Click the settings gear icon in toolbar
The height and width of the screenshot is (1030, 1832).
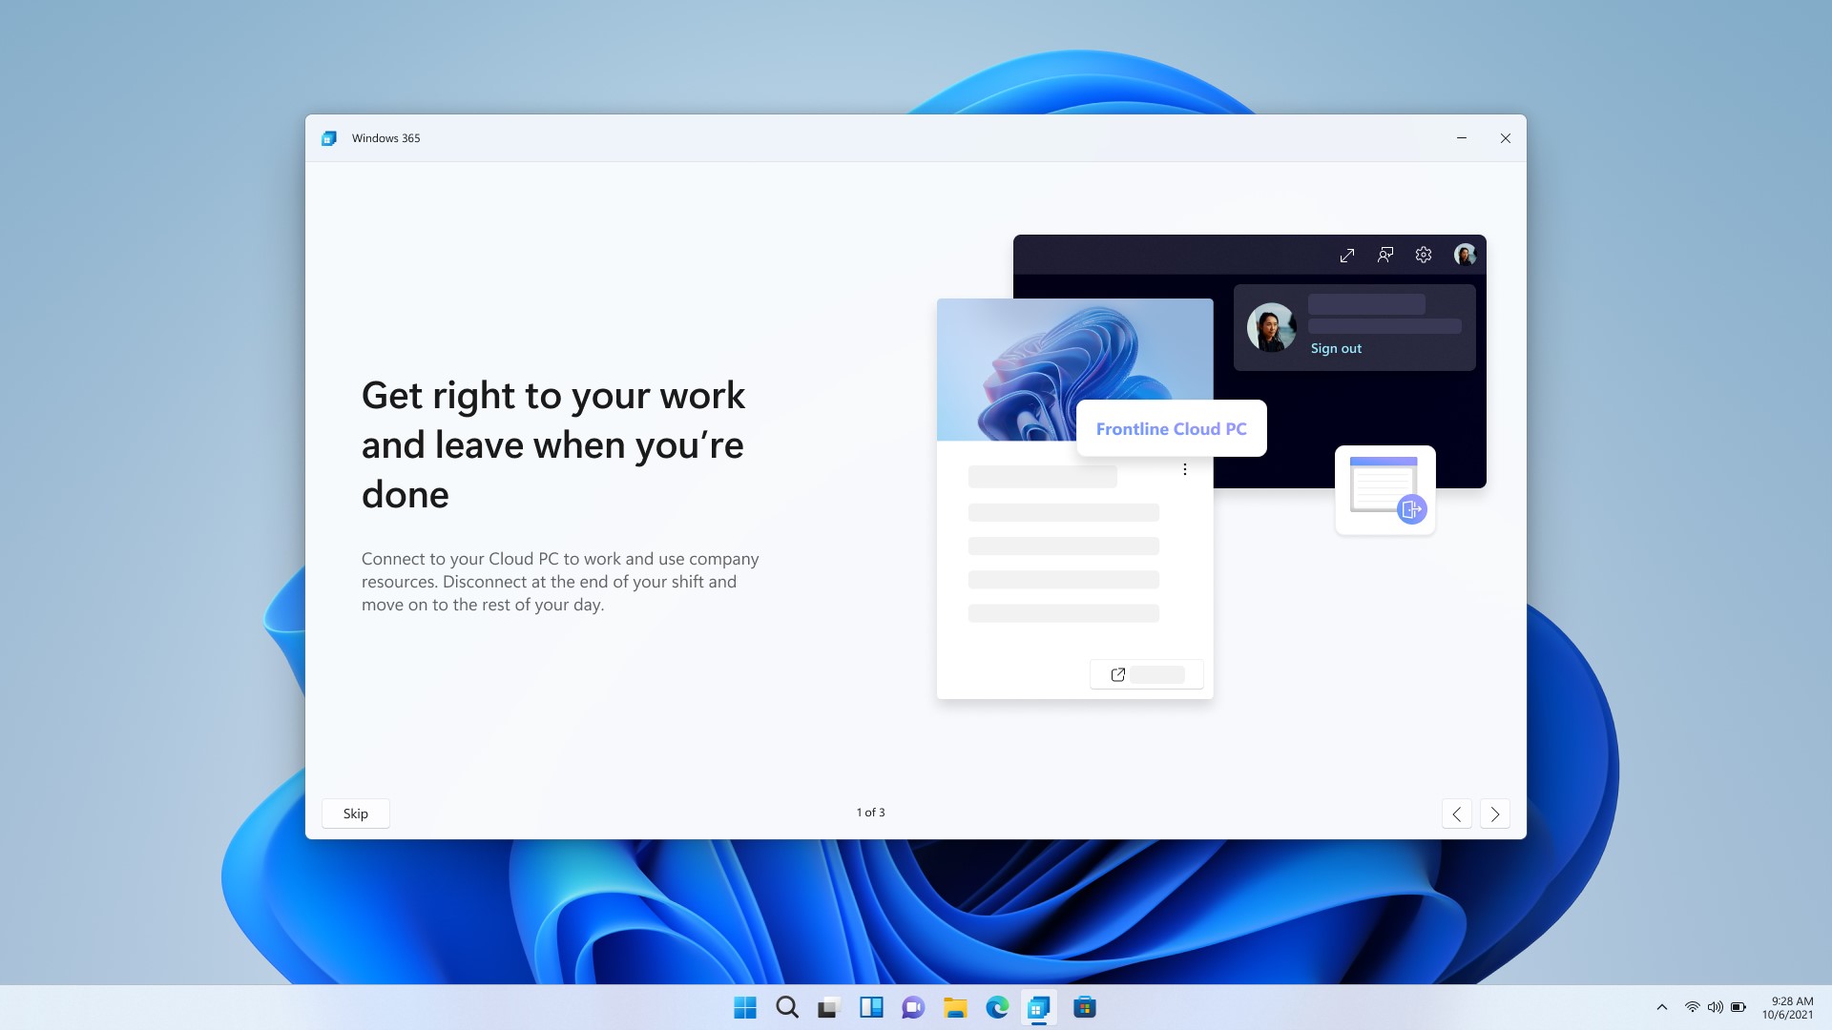pos(1423,256)
